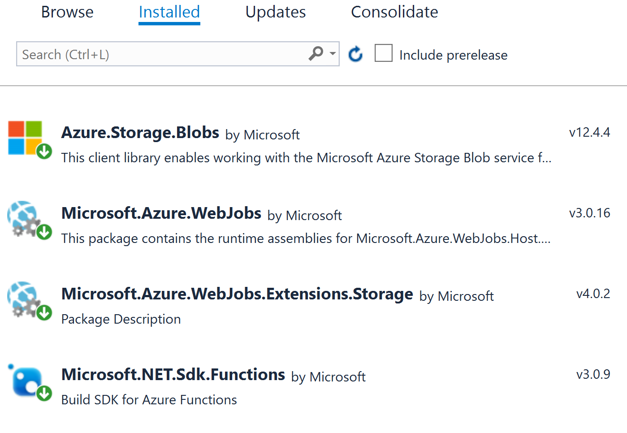Select the Updates tab
The image size is (627, 433).
coord(275,12)
